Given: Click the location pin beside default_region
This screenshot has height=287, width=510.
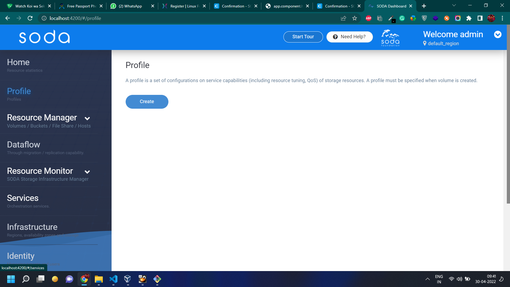Looking at the screenshot, I should click(425, 43).
